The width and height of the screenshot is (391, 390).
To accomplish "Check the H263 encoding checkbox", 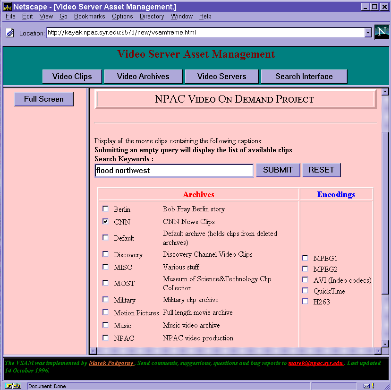I will (x=305, y=302).
